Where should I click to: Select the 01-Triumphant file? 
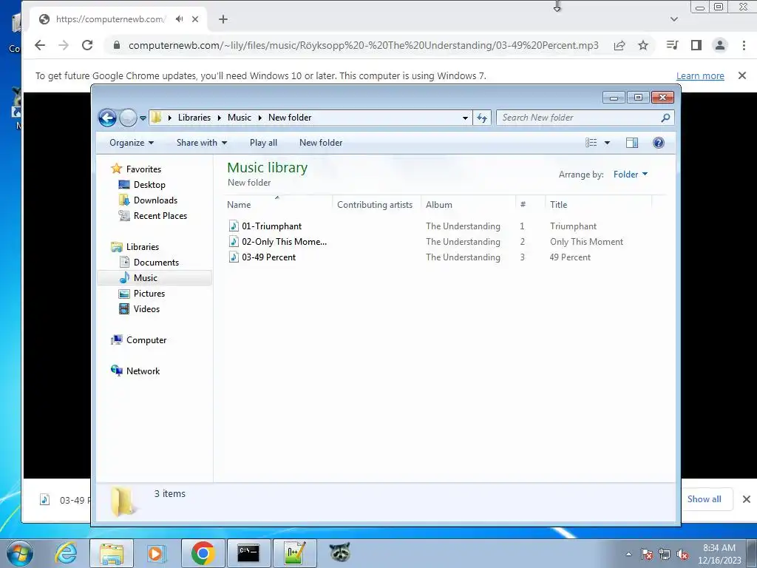click(x=271, y=226)
